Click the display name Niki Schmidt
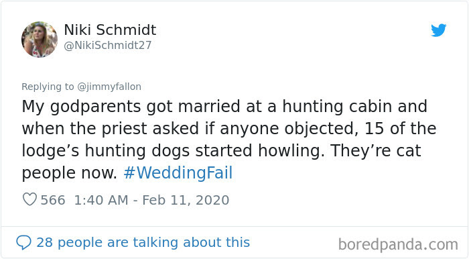 [x=110, y=30]
